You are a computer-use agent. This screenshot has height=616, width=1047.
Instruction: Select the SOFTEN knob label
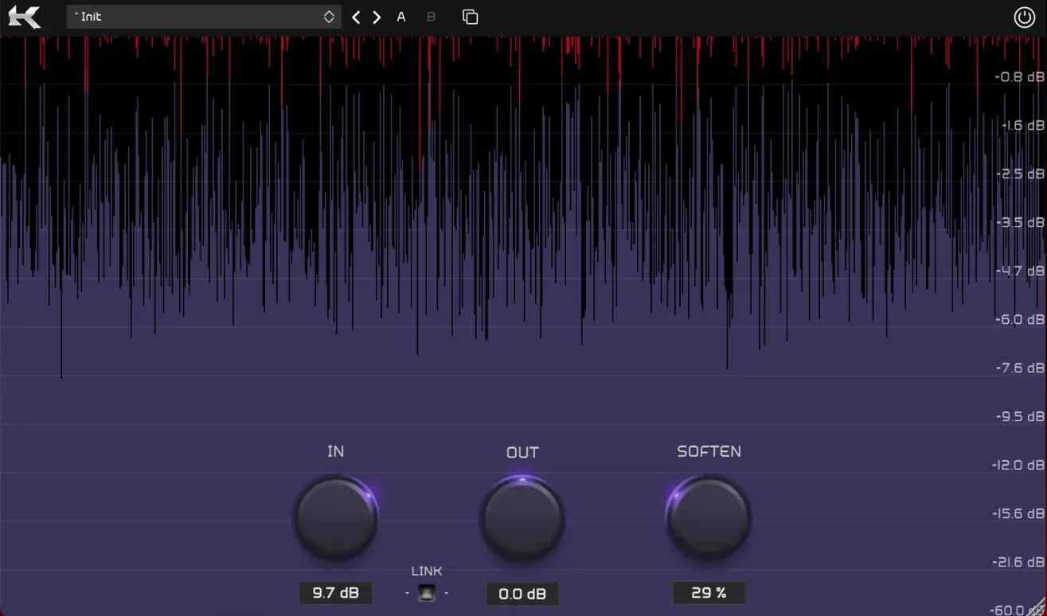(x=709, y=451)
